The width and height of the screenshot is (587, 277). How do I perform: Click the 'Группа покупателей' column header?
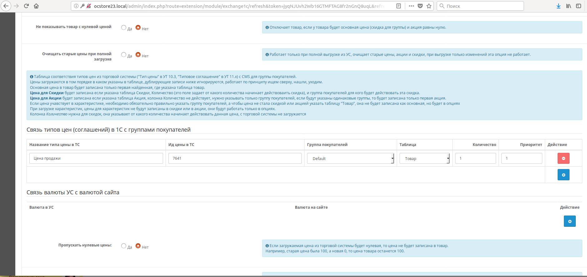tap(327, 145)
